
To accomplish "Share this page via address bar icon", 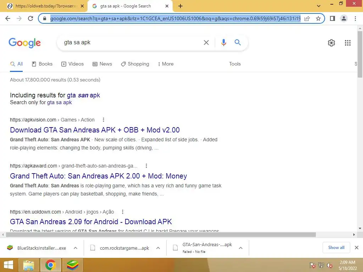I will point(307,18).
